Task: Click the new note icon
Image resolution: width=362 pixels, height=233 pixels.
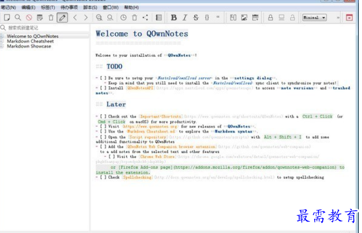Action: point(6,18)
